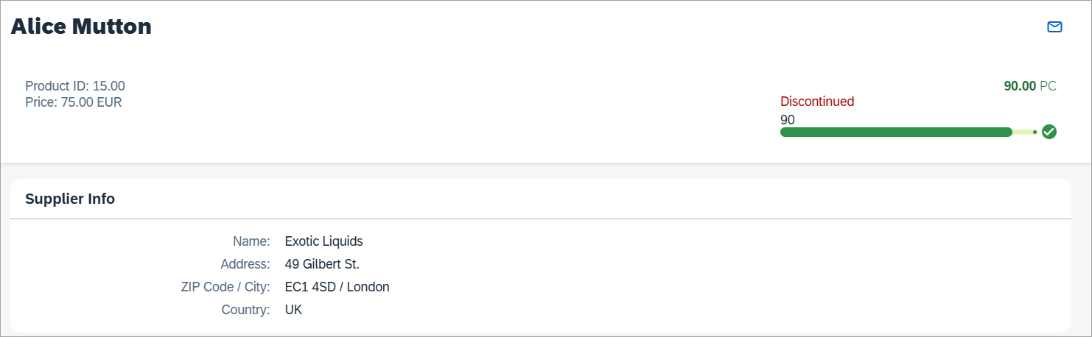
Task: Select the Alice Mutton page title
Action: click(81, 26)
